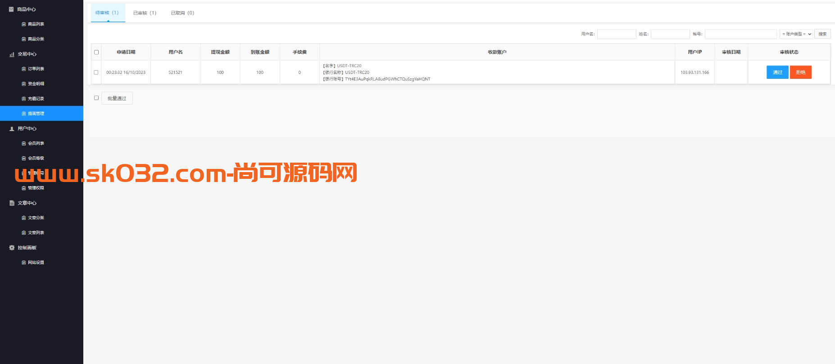Click the 文章中心 document icon
This screenshot has height=364, width=835.
point(12,203)
